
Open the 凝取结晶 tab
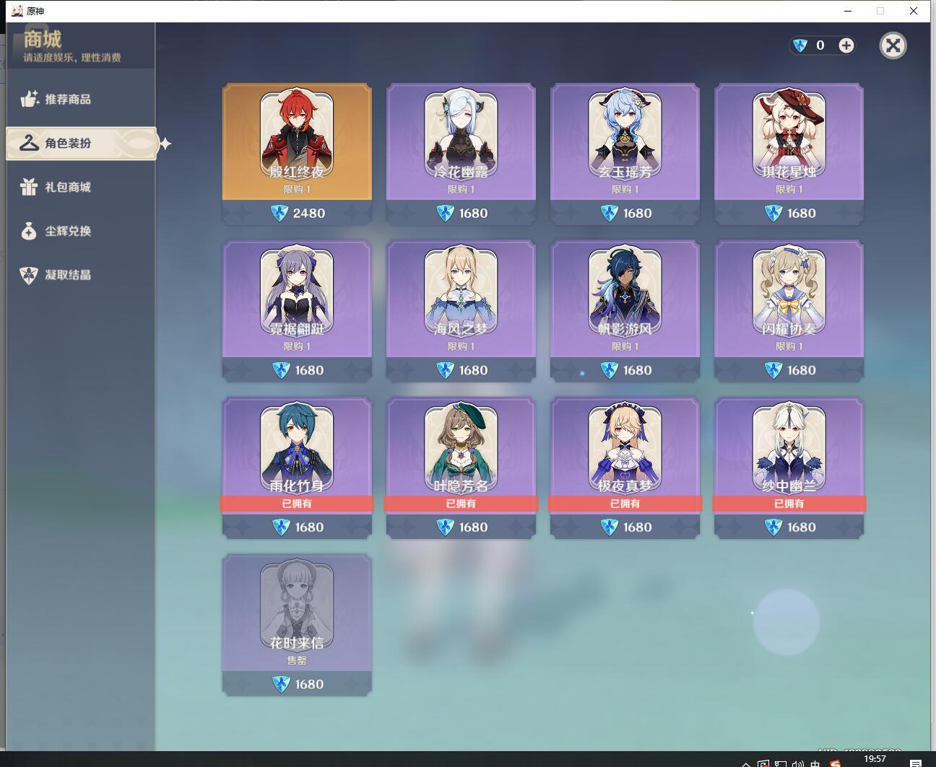coord(79,274)
